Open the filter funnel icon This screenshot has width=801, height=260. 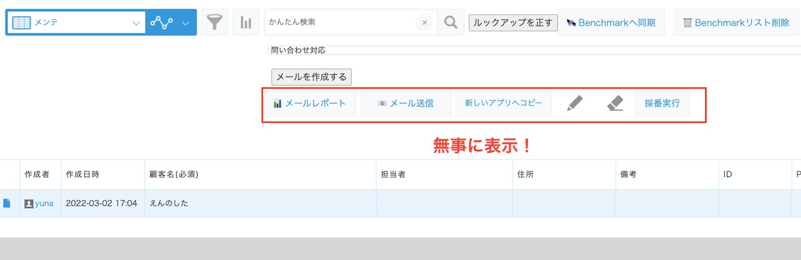click(215, 22)
